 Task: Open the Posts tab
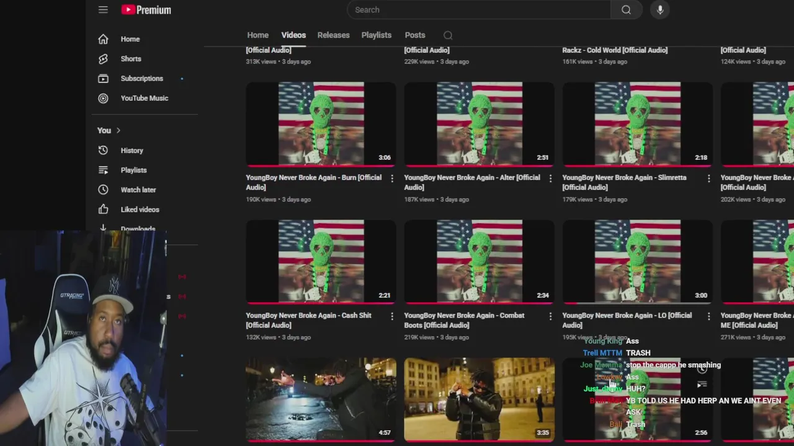415,35
